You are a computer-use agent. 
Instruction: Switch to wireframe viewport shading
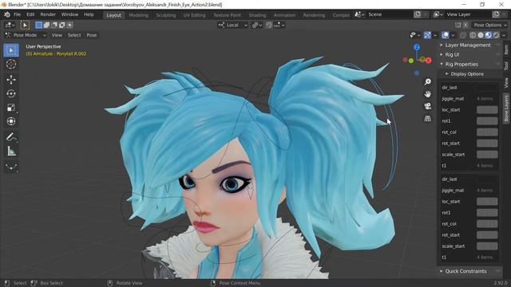click(x=473, y=35)
